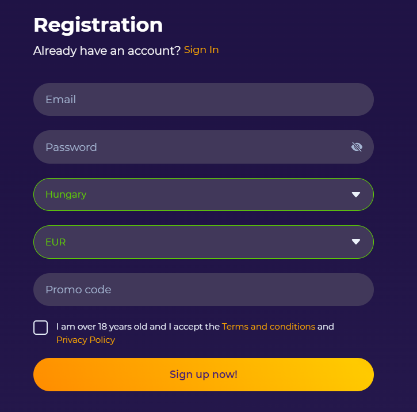Follow the Sign In link

pyautogui.click(x=201, y=50)
